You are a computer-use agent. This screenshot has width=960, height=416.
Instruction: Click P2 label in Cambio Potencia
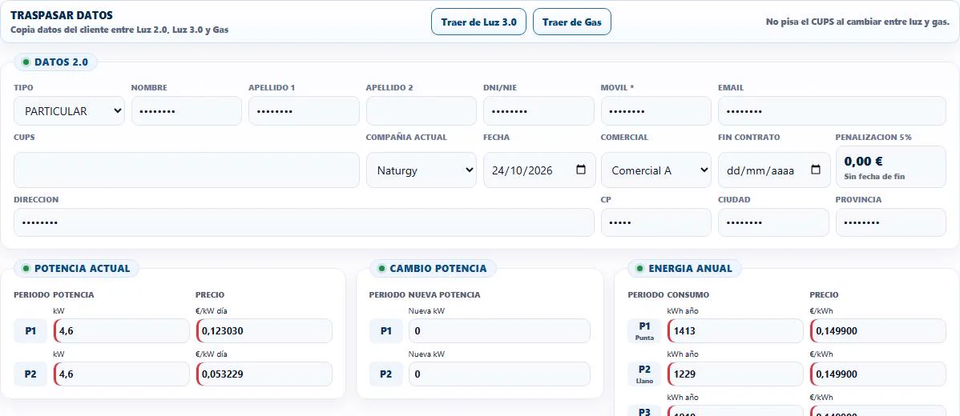[385, 374]
